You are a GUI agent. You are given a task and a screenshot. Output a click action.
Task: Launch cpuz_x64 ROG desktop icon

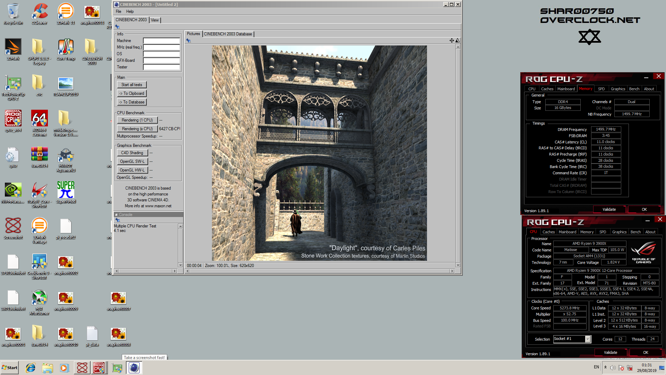(x=13, y=121)
